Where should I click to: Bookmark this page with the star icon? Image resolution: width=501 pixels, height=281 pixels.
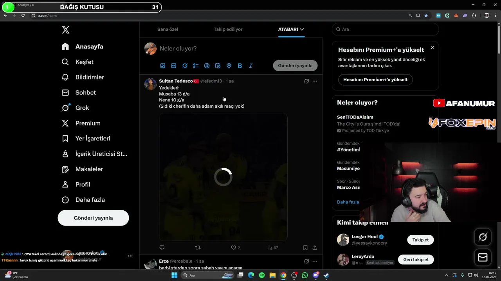[x=426, y=16]
